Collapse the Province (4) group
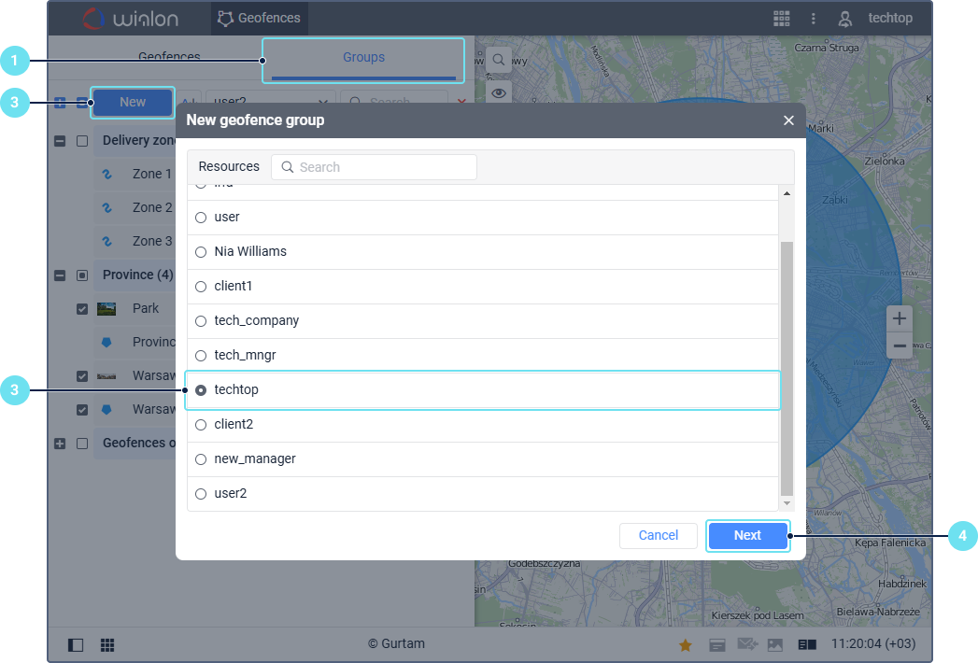 click(60, 275)
